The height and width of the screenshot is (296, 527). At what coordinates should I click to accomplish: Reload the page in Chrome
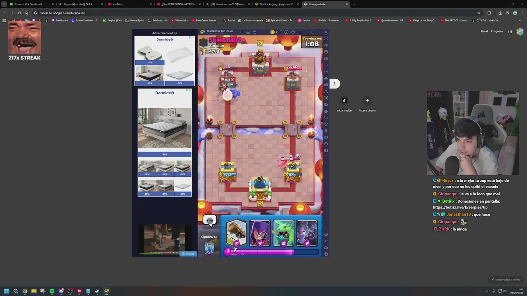point(19,13)
